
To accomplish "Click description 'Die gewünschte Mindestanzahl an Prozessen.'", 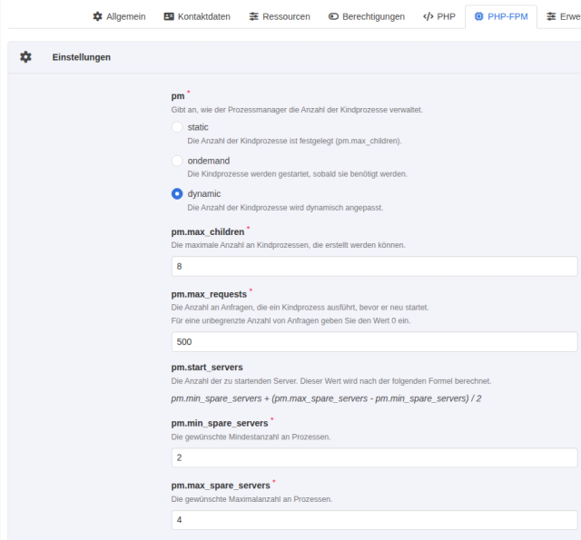I will pos(251,437).
